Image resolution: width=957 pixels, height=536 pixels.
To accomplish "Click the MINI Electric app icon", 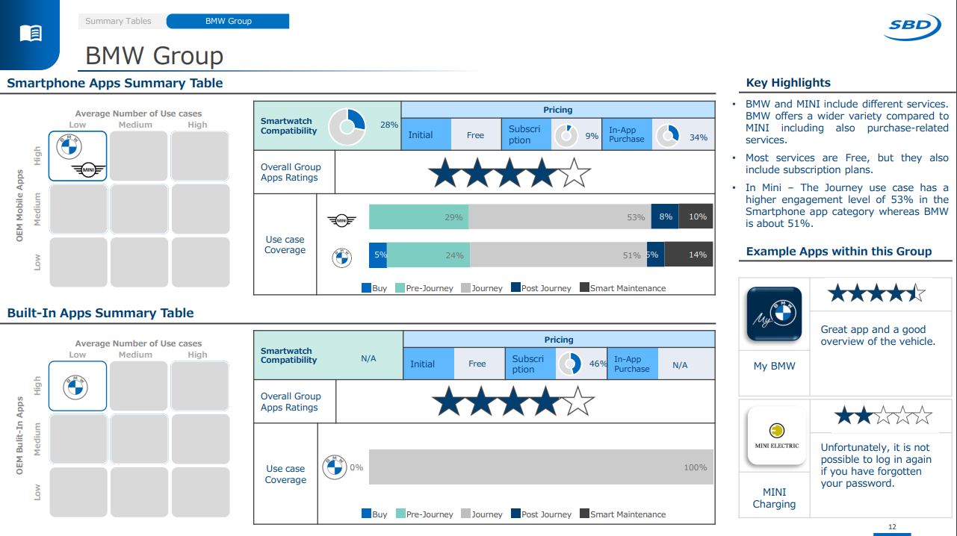I will coord(776,435).
